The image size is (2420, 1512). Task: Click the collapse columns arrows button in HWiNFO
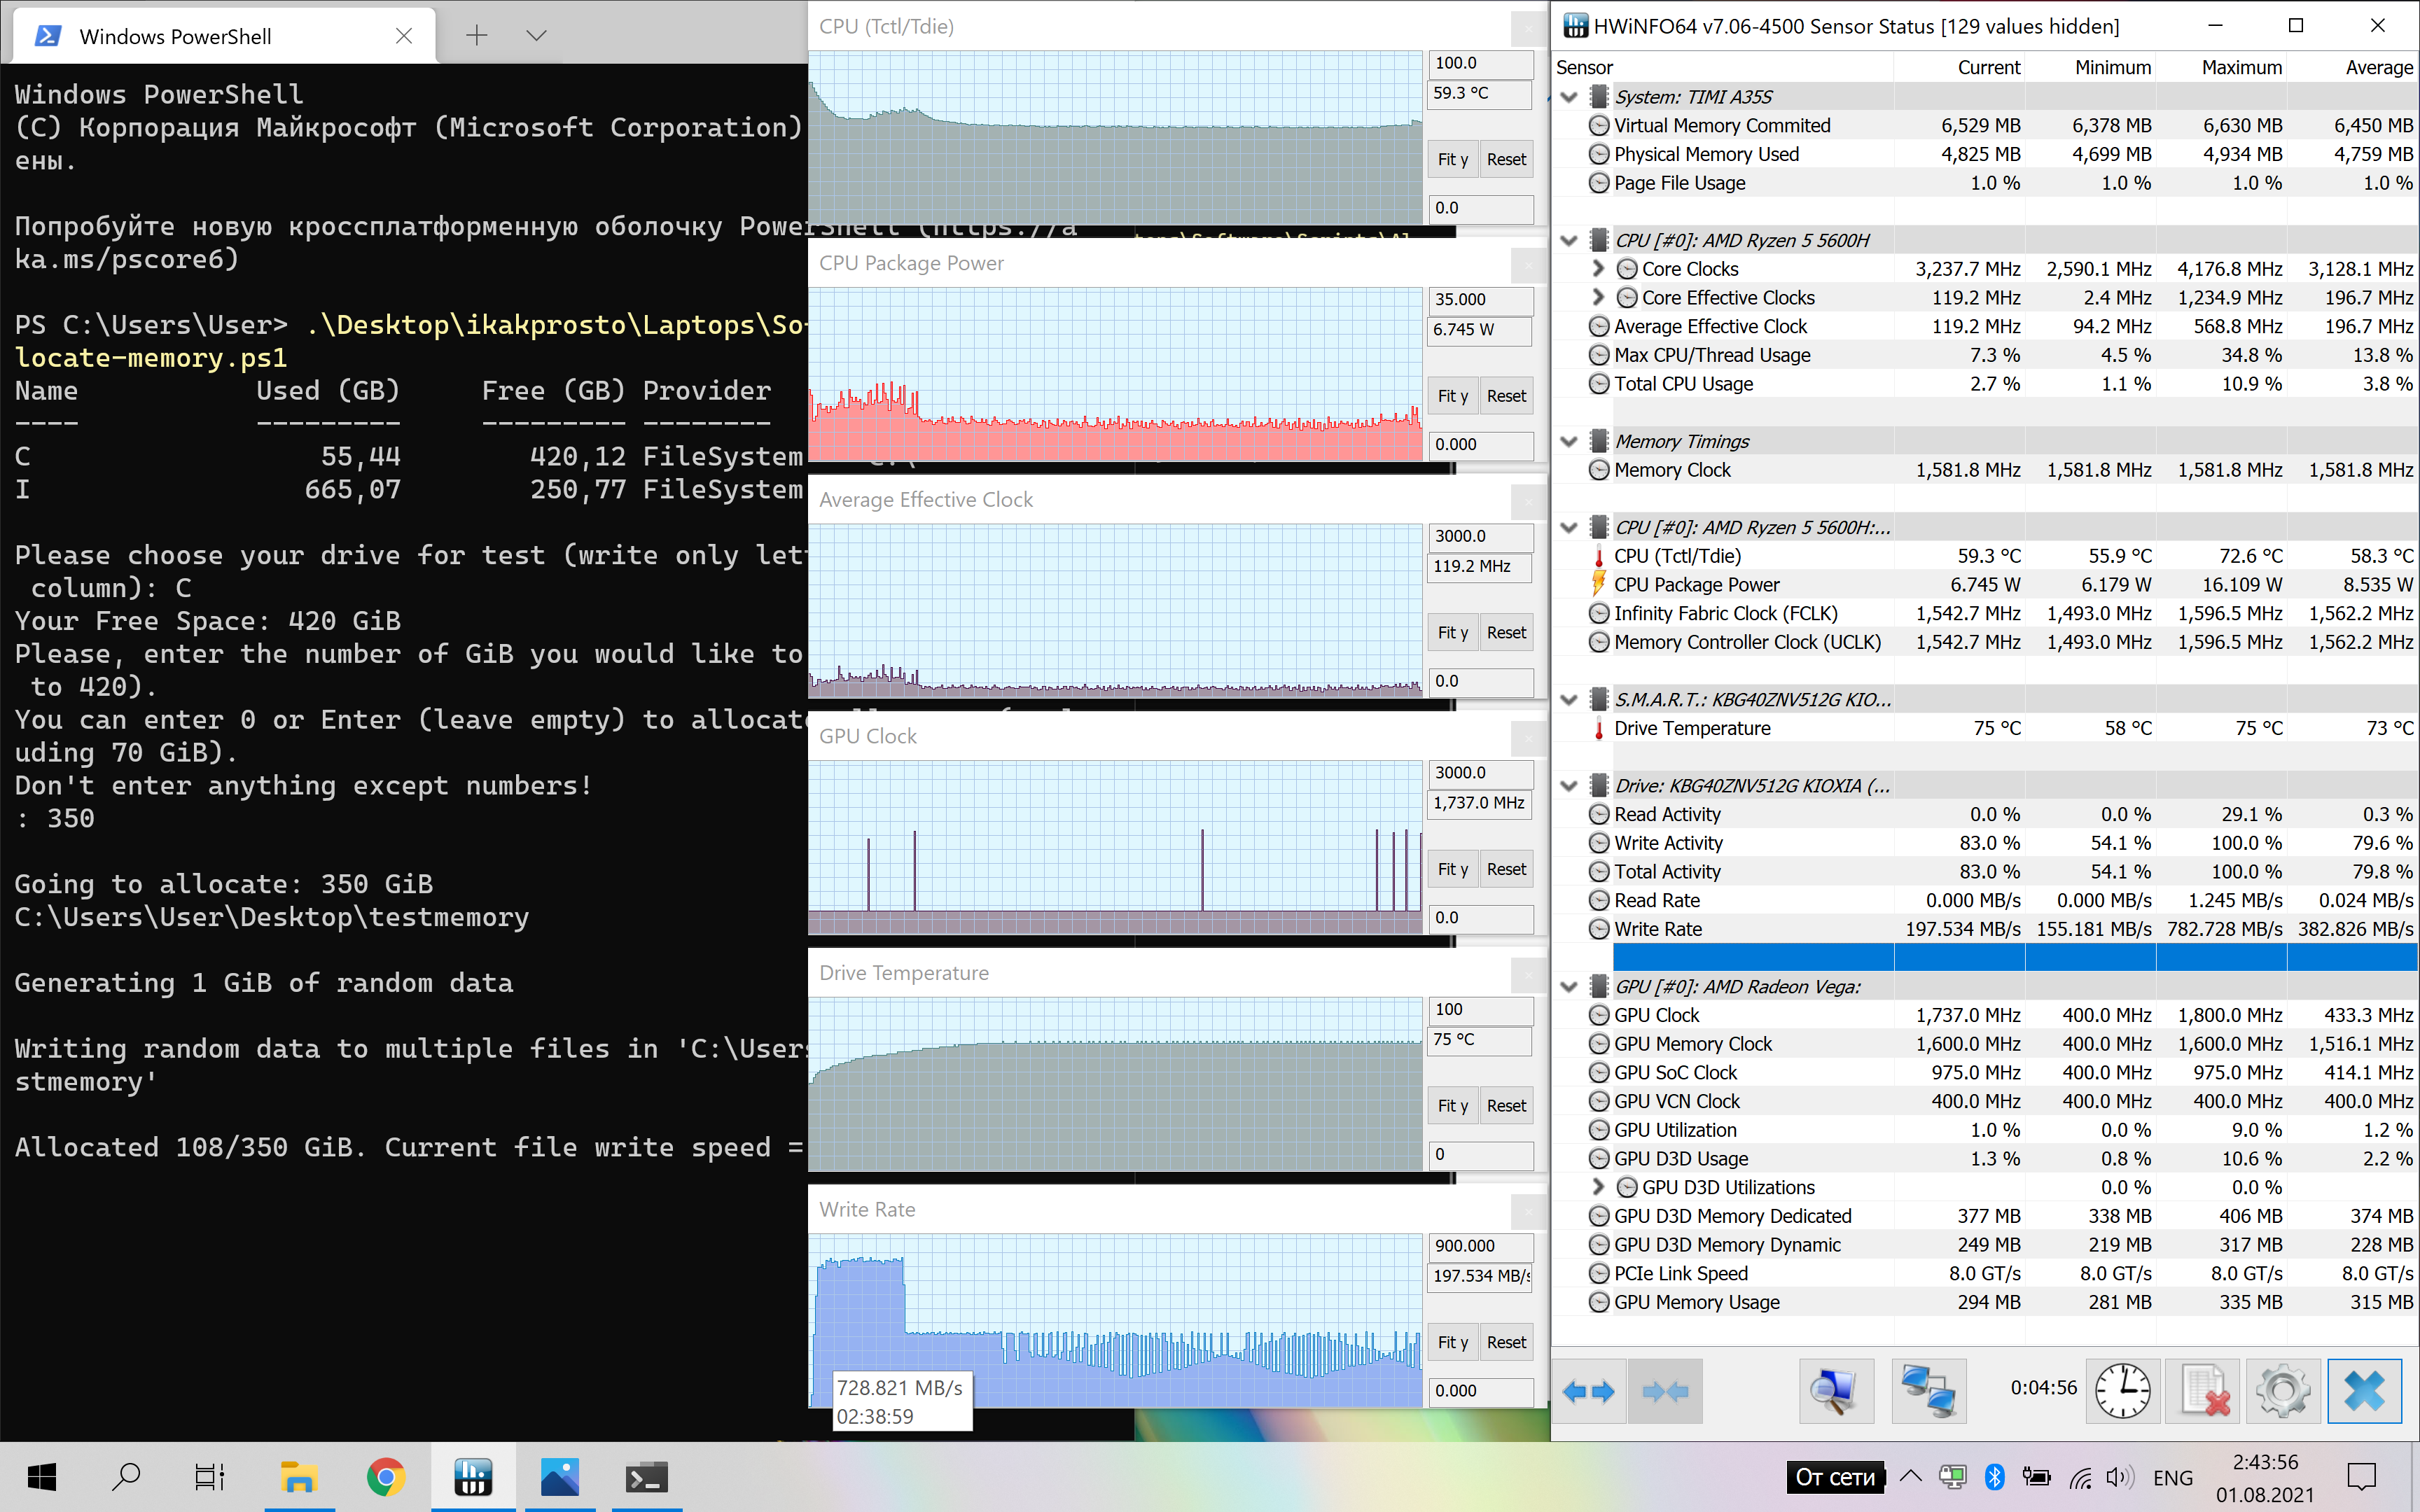[1665, 1391]
